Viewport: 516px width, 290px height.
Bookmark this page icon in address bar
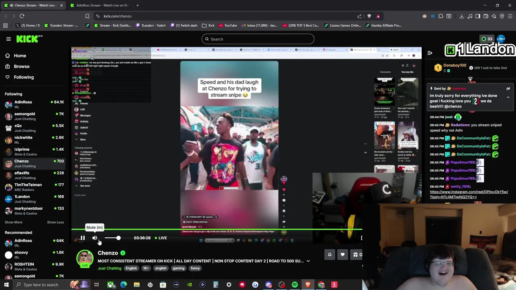coord(87,16)
